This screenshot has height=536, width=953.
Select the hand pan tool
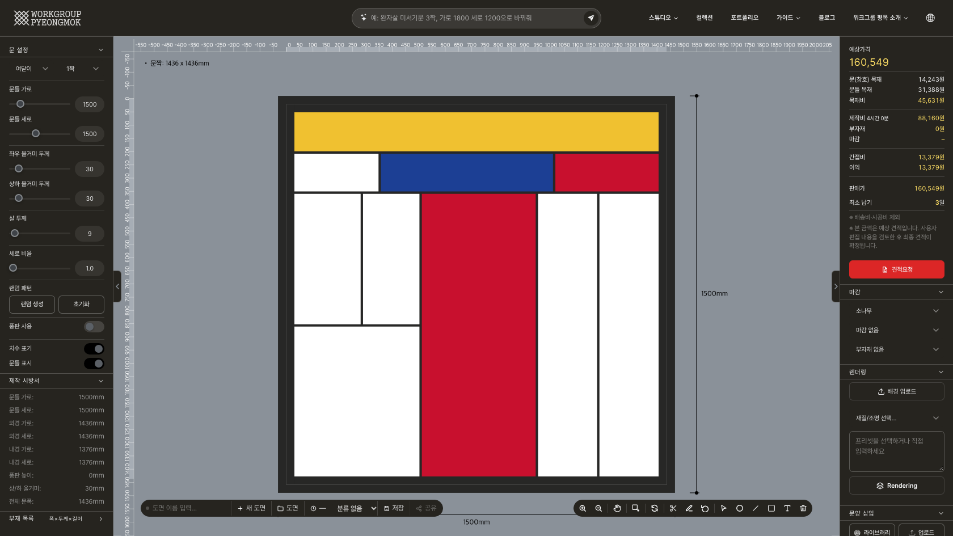pyautogui.click(x=617, y=508)
